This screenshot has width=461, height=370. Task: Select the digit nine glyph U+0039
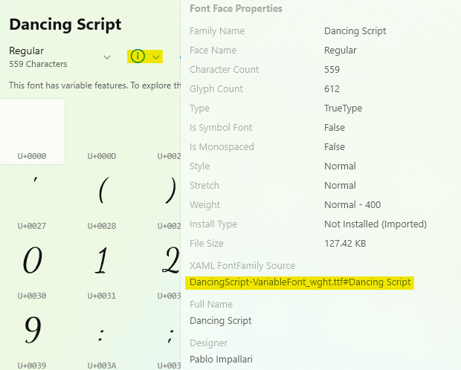tap(32, 331)
